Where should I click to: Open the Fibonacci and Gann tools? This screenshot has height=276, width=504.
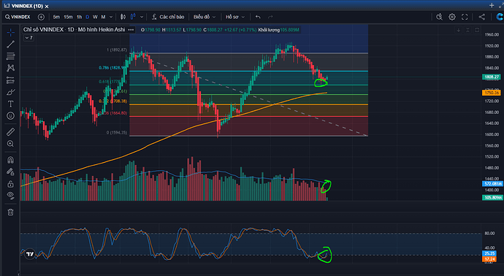click(11, 56)
